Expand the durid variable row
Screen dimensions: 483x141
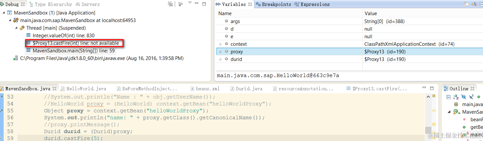coord(221,59)
